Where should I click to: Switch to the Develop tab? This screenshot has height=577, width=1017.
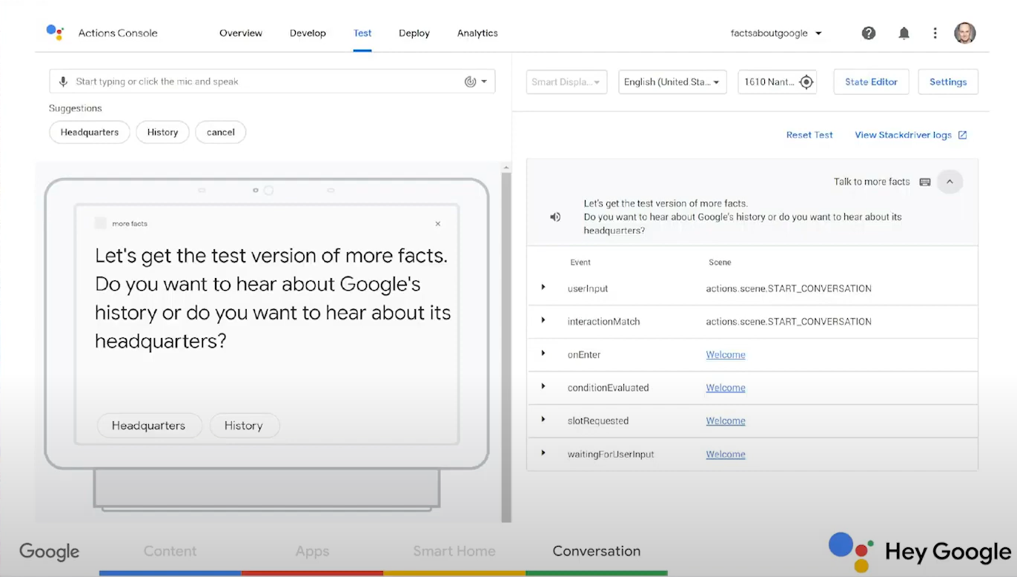(308, 33)
